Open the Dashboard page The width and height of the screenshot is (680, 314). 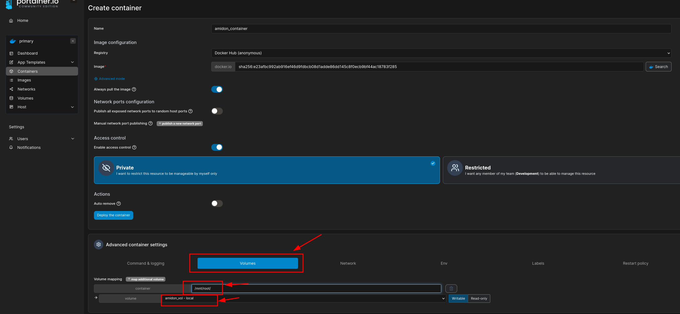pos(27,53)
